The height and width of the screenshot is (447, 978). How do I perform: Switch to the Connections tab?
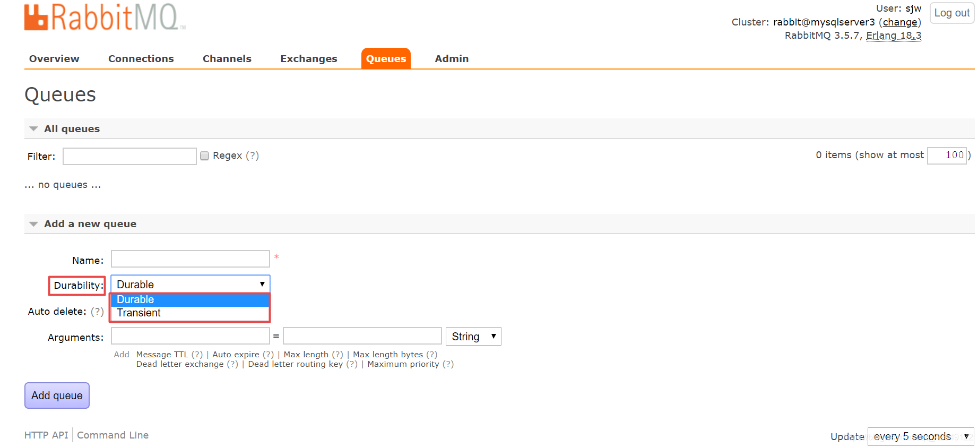point(141,59)
